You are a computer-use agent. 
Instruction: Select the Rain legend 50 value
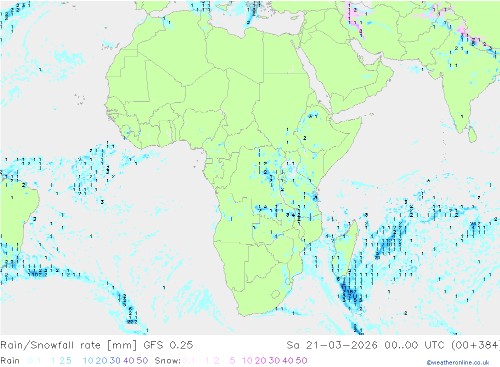tap(142, 360)
